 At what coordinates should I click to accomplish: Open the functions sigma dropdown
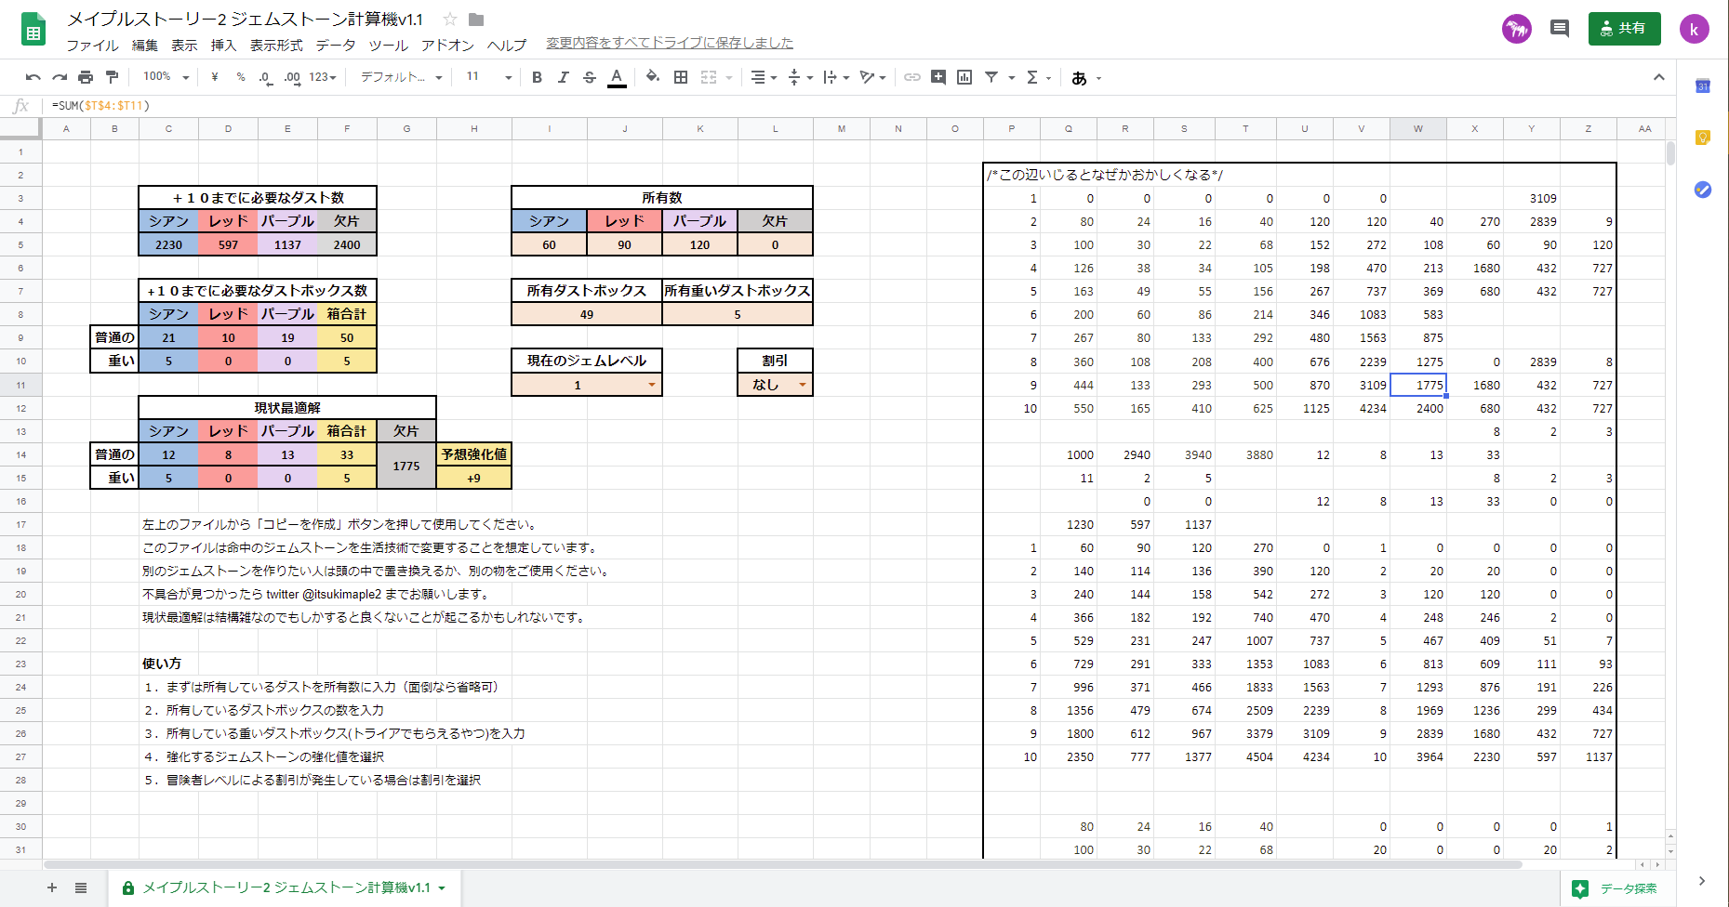point(1038,77)
